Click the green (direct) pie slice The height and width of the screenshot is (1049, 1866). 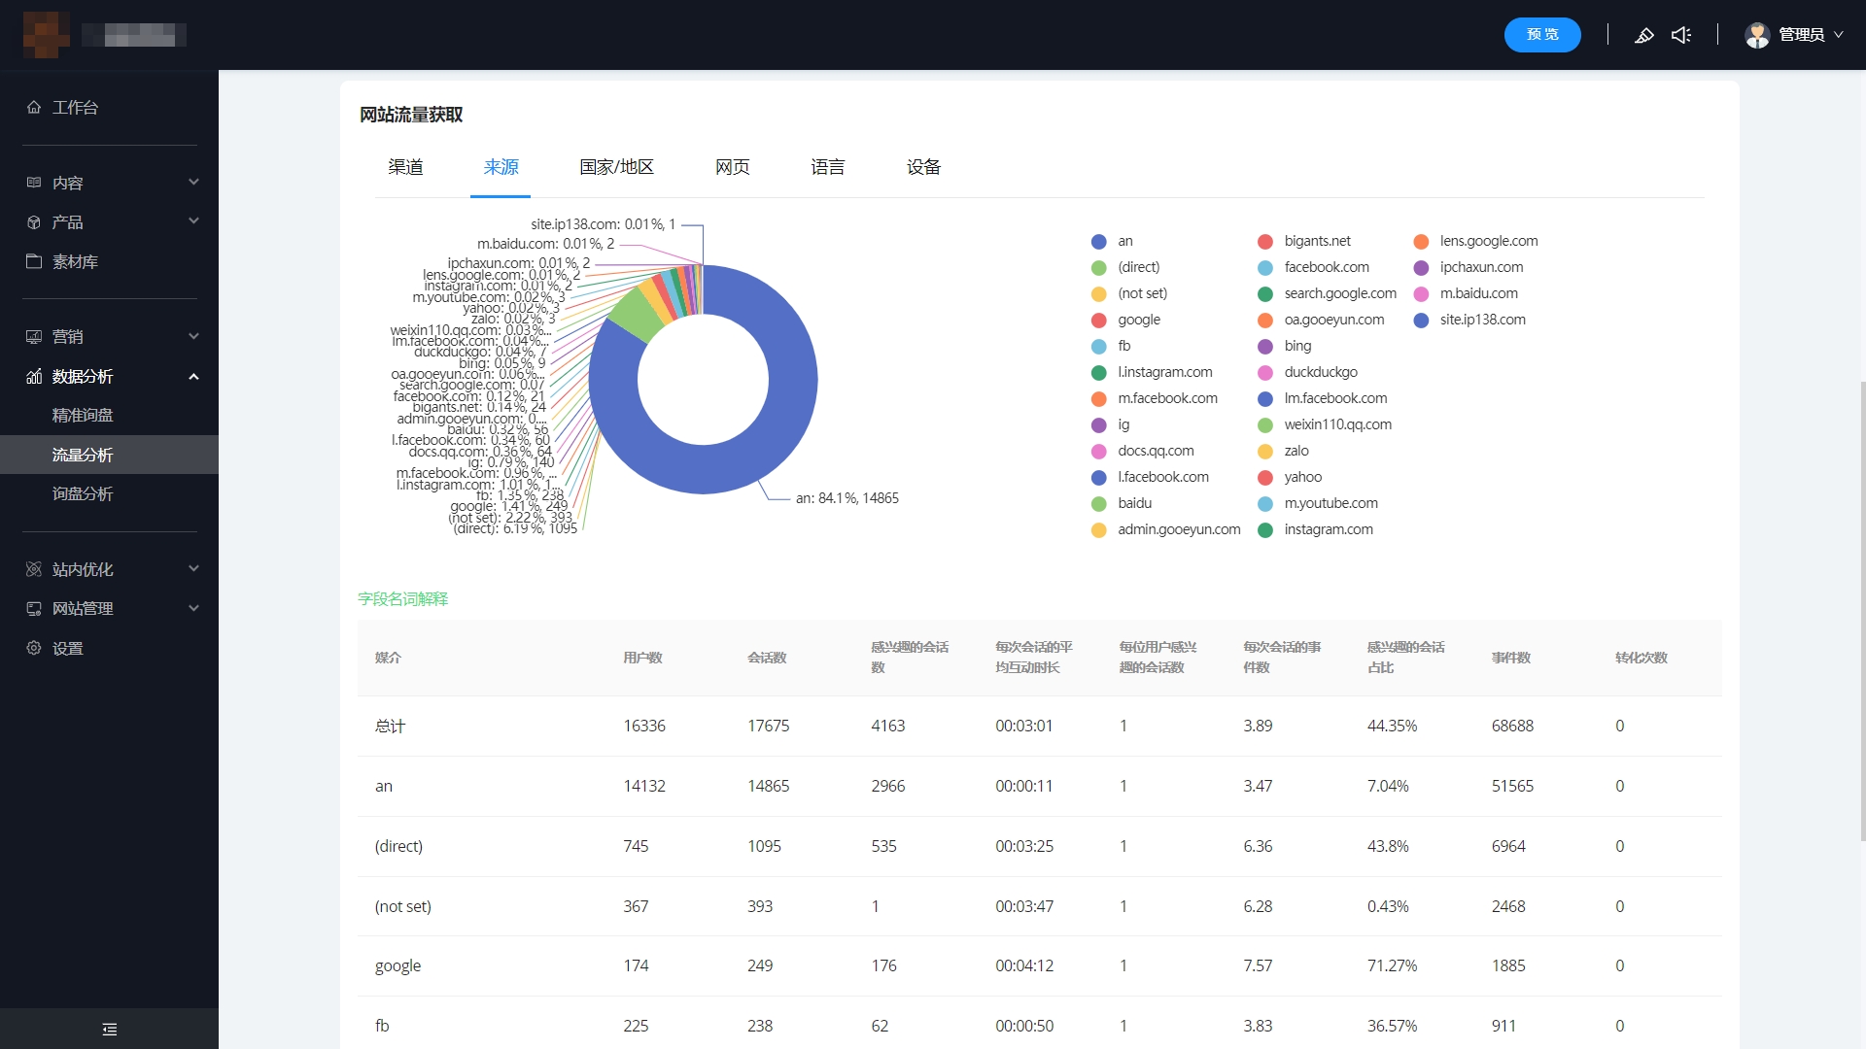[x=636, y=314]
